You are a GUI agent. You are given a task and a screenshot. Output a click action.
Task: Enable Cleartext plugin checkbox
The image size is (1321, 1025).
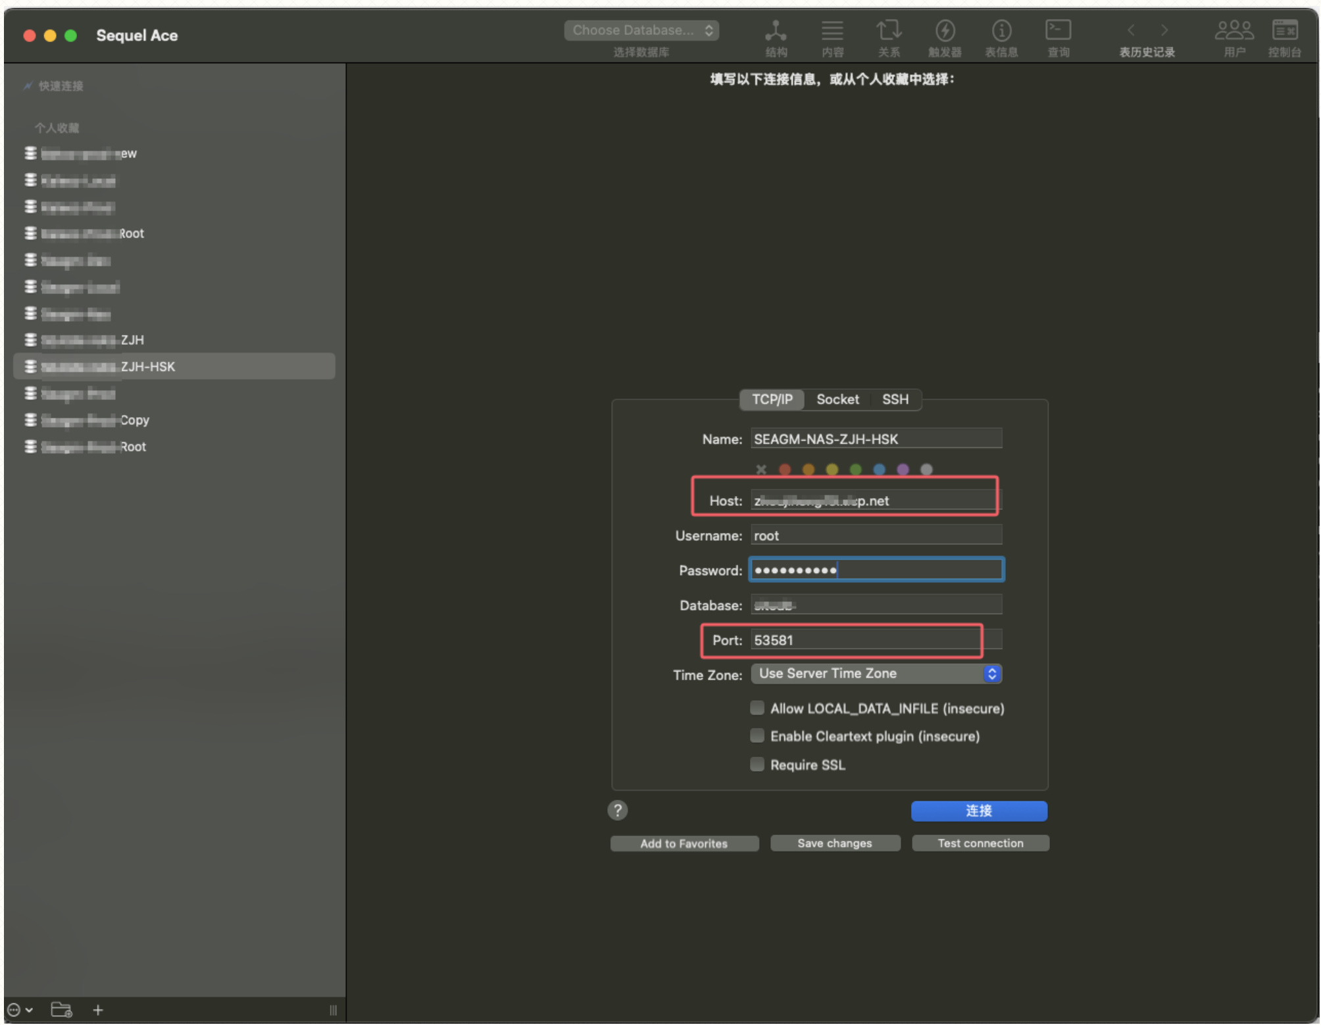click(757, 736)
